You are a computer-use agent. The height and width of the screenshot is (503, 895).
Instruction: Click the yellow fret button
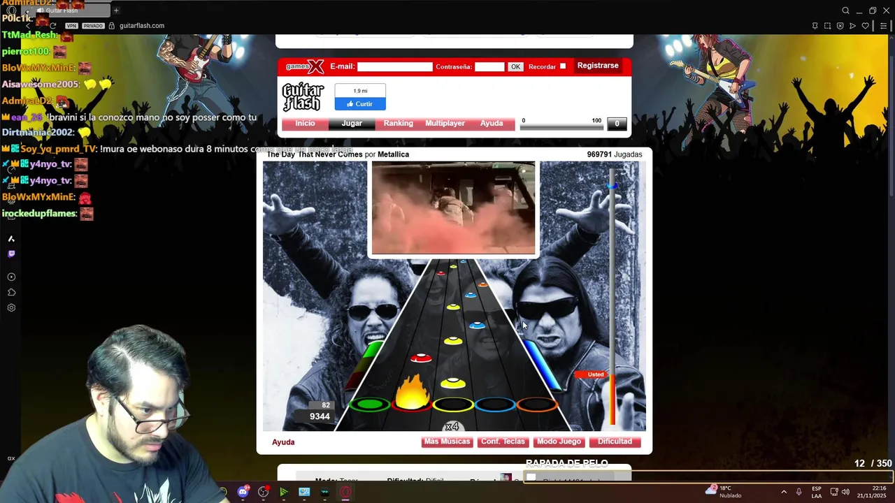coord(453,404)
